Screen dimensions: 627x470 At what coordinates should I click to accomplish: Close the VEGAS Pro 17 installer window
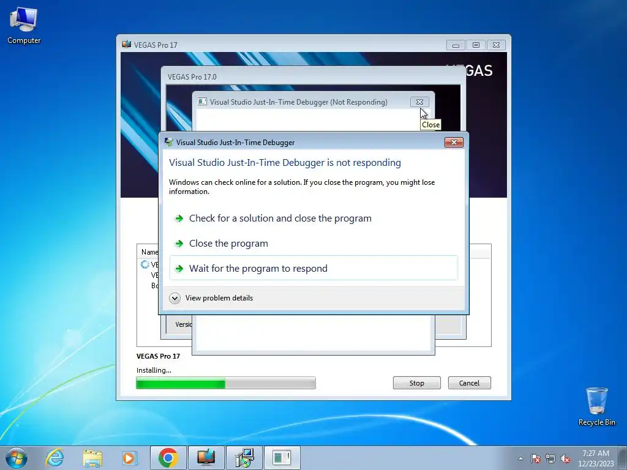(x=496, y=45)
